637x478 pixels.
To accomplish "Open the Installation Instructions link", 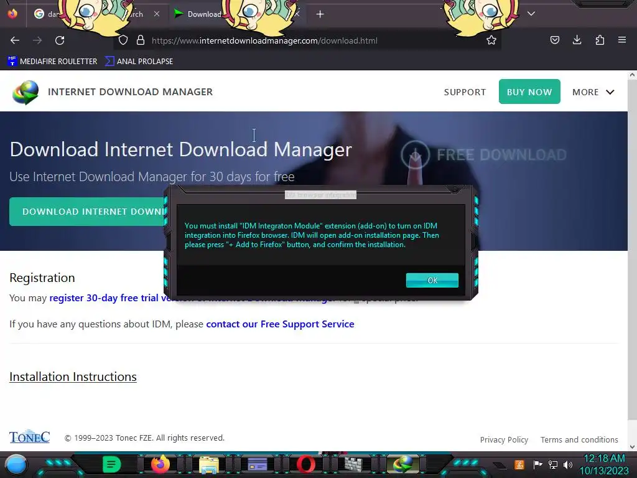I will (73, 377).
